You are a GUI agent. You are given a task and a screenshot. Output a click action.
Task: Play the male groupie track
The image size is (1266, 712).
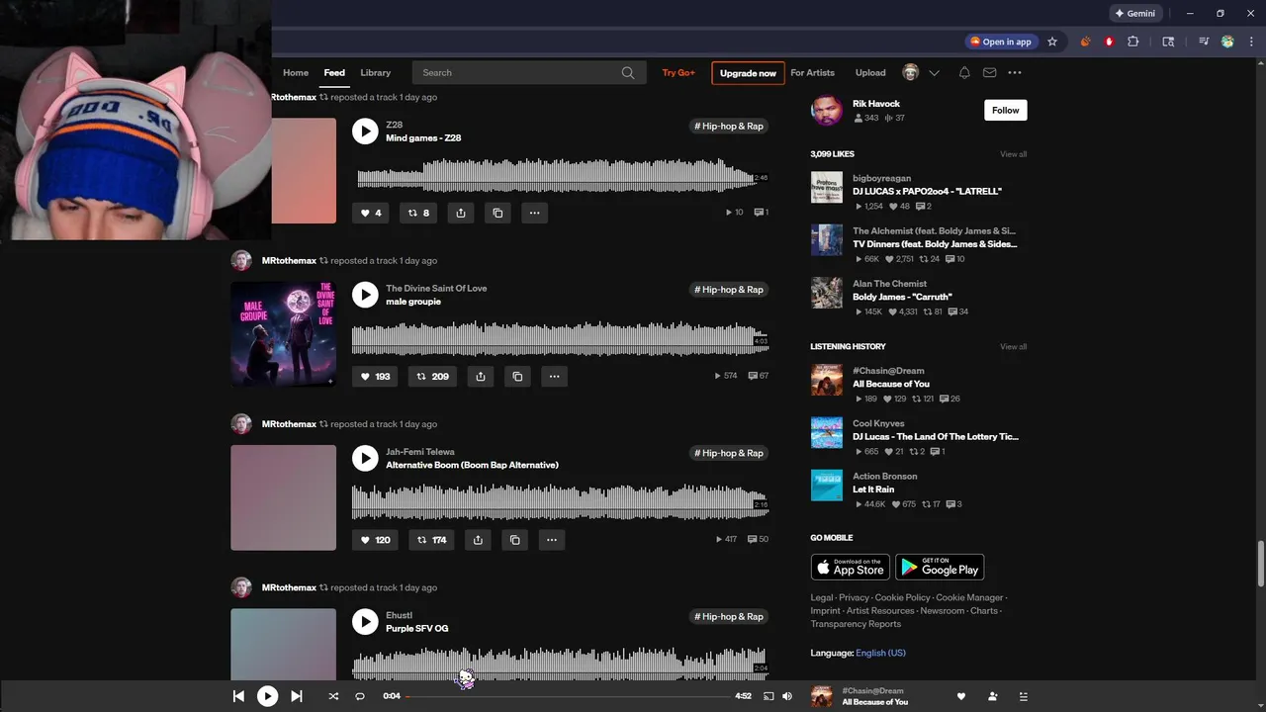[x=365, y=295]
